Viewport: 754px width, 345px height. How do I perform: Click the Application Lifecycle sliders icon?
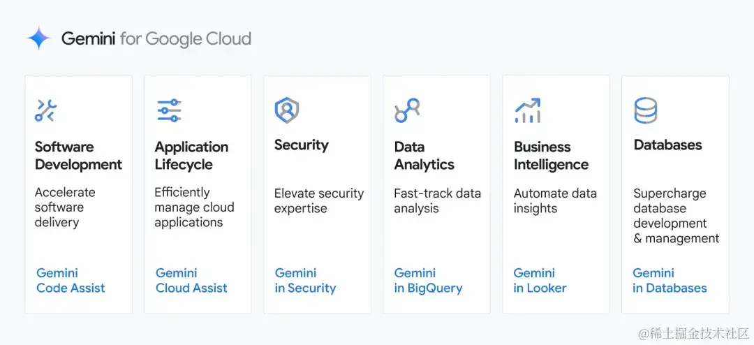[169, 110]
